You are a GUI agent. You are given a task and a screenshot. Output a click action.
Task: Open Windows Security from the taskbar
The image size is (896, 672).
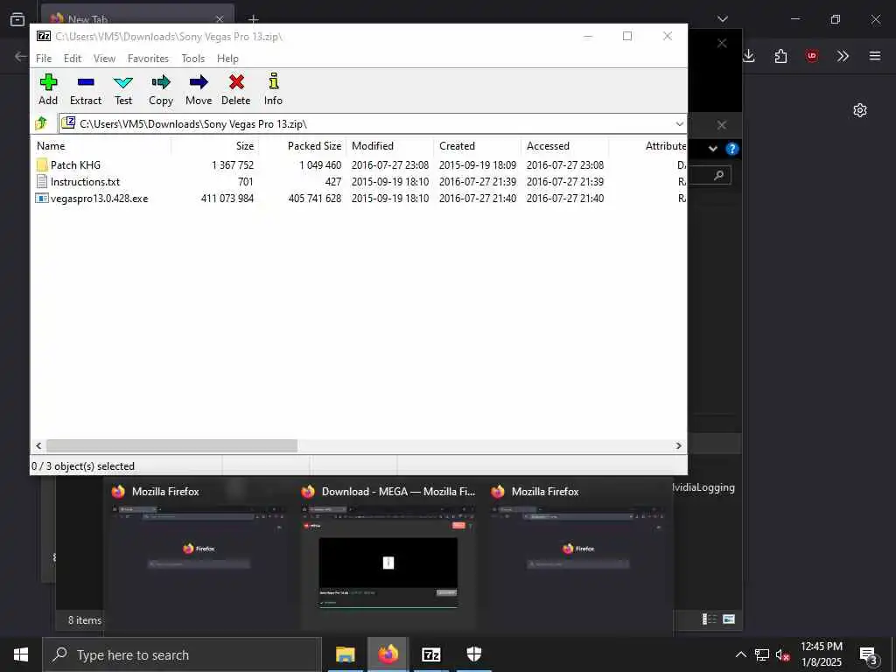coord(473,654)
